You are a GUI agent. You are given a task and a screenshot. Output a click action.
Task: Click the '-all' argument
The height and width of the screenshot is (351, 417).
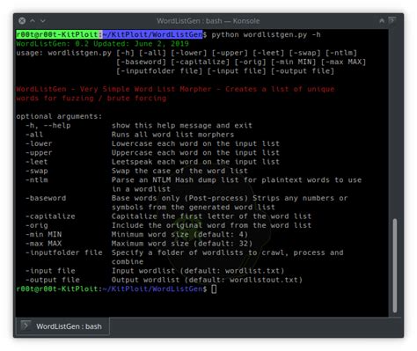[34, 135]
